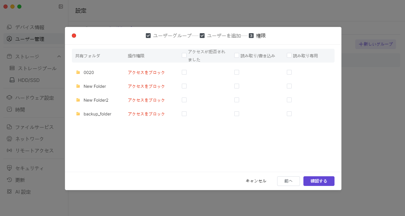This screenshot has height=216, width=405.
Task: Check 読み取り専用 header checkbox
Action: (x=289, y=55)
